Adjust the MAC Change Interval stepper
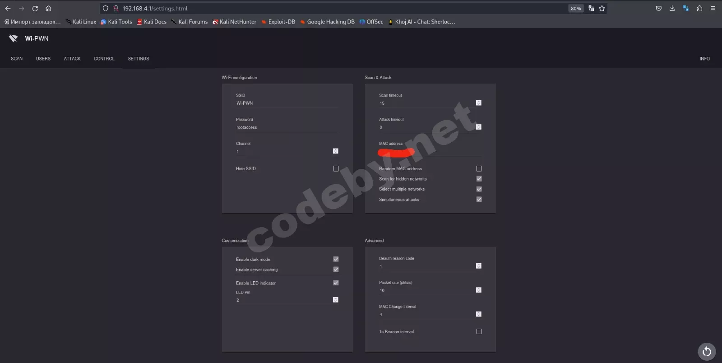 [x=479, y=314]
